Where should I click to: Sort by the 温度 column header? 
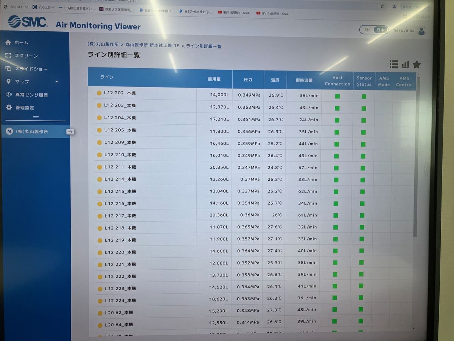tap(275, 80)
